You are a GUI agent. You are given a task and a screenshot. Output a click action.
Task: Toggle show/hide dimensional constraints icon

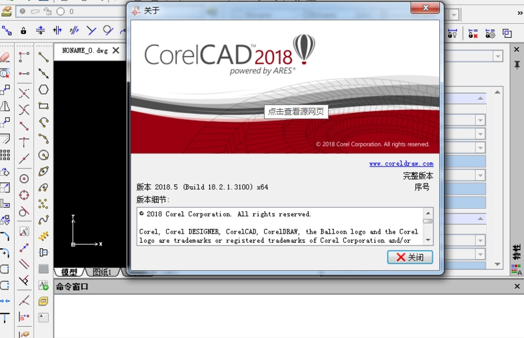(452, 33)
